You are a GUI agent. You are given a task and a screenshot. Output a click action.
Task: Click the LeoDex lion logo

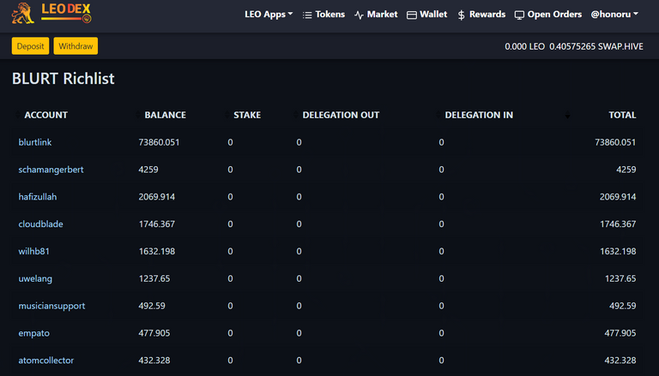click(x=26, y=14)
